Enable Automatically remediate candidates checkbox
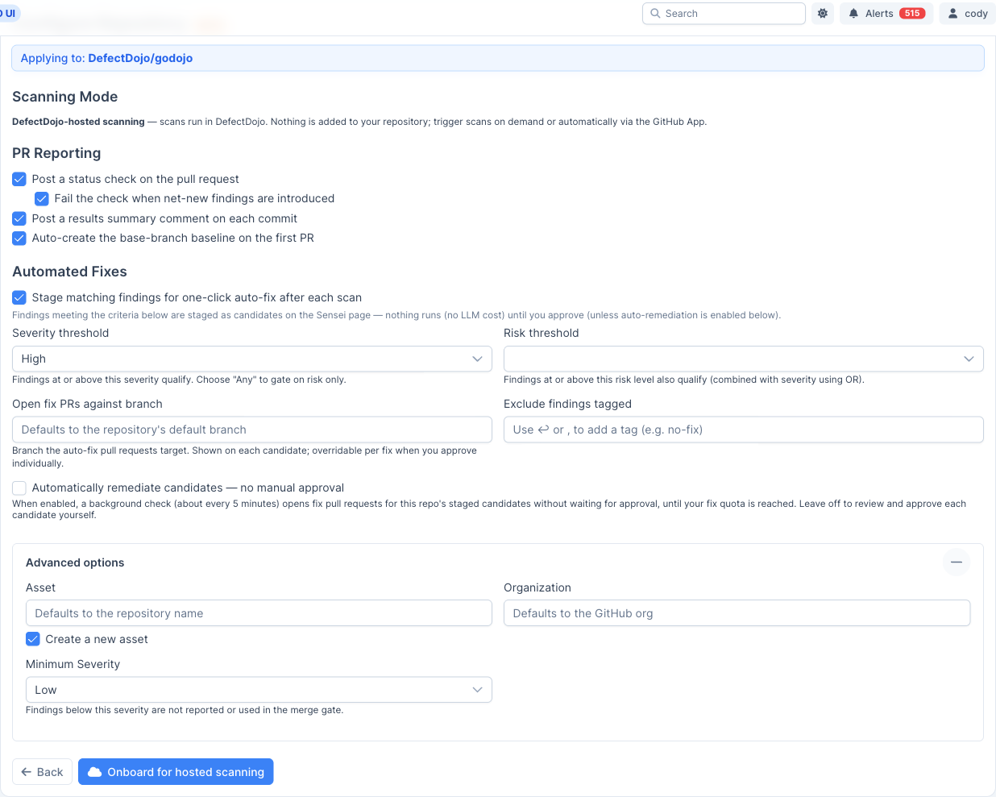 [x=19, y=488]
